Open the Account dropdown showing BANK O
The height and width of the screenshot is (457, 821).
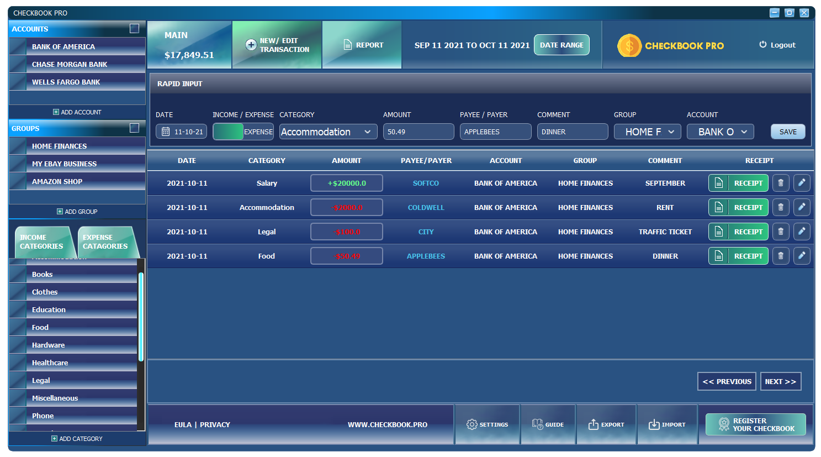click(721, 132)
